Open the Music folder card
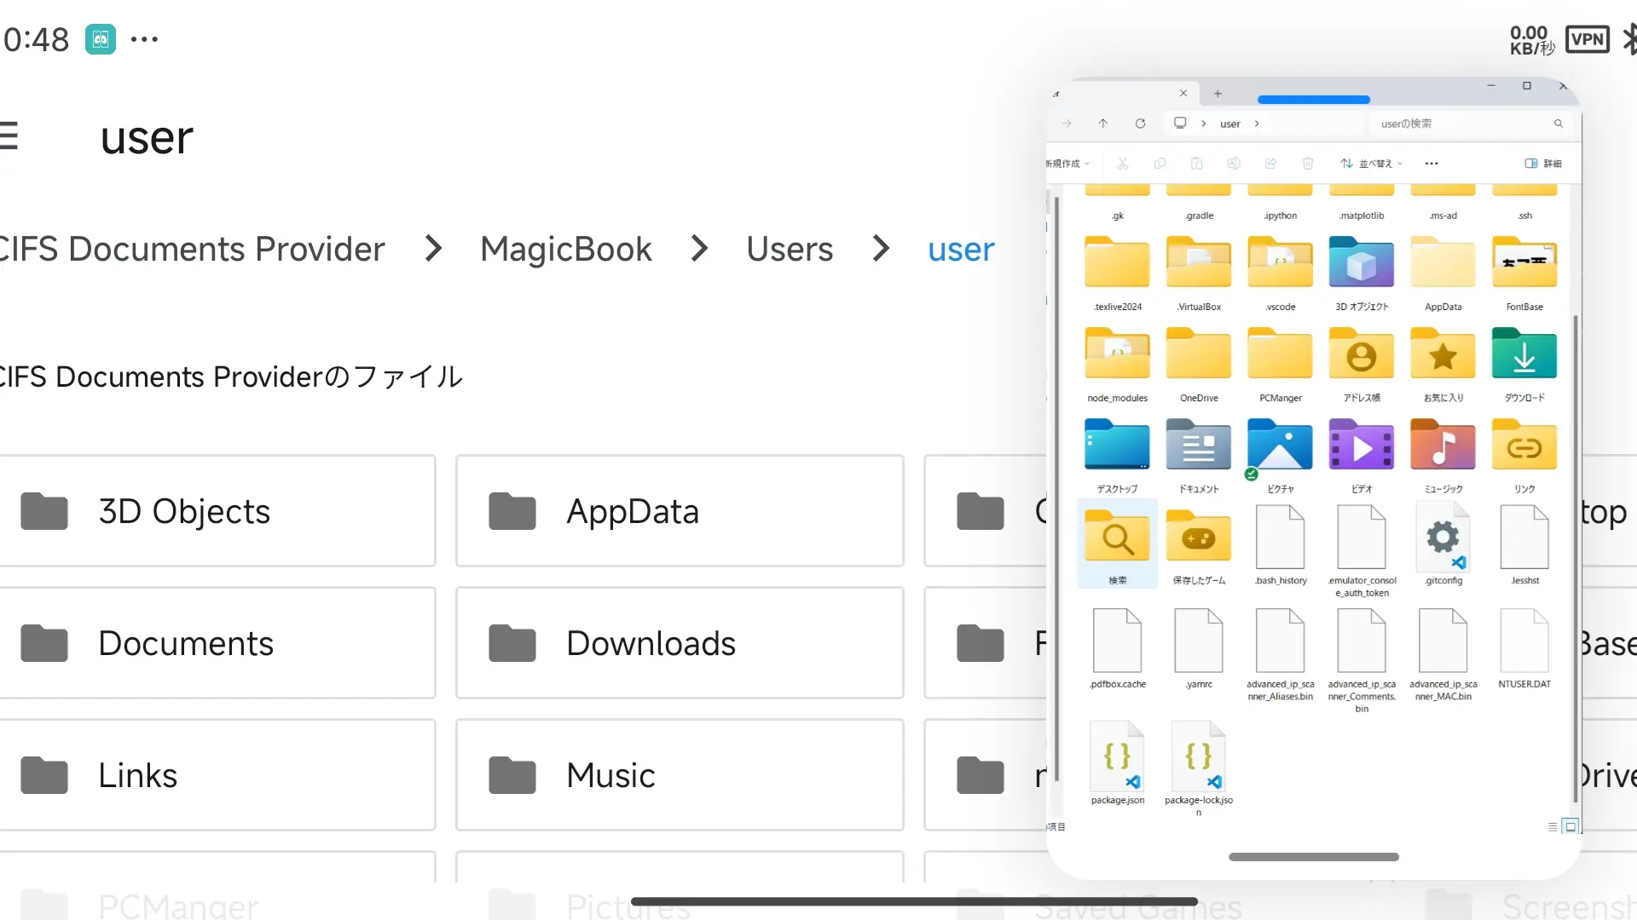Screen dimensions: 1637x920 tap(680, 775)
